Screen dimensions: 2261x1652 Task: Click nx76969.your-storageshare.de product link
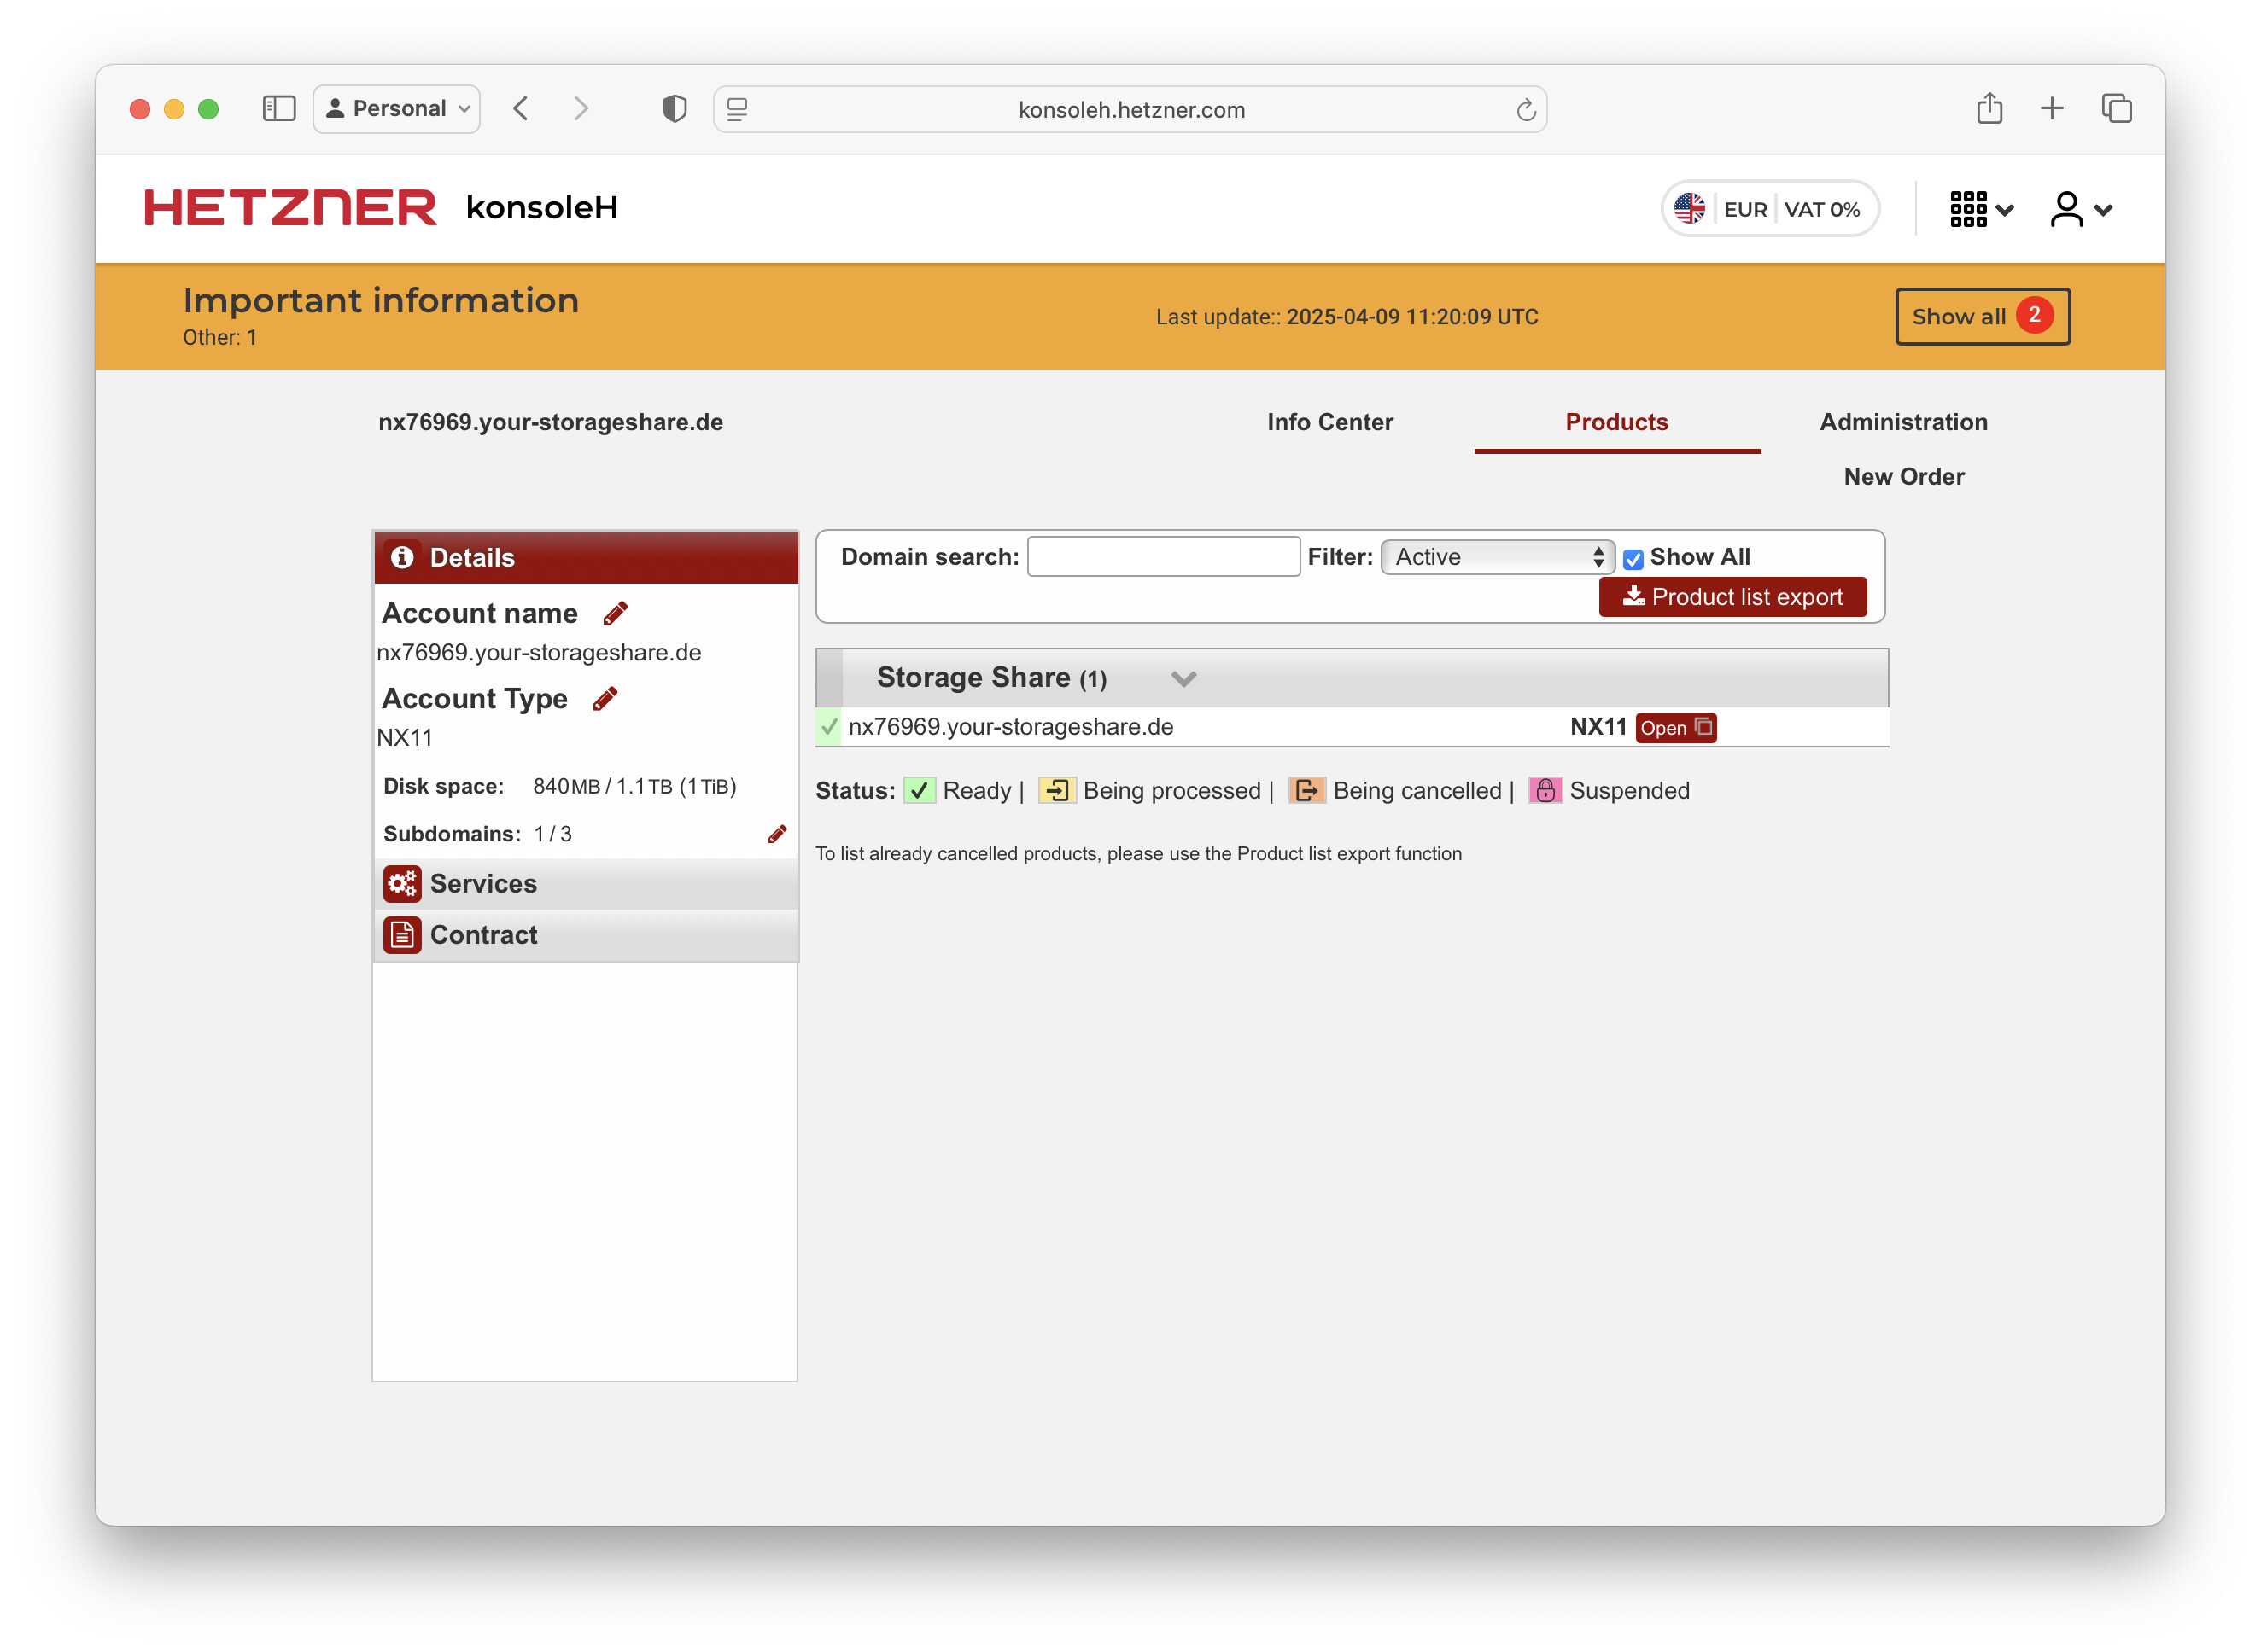point(1010,727)
